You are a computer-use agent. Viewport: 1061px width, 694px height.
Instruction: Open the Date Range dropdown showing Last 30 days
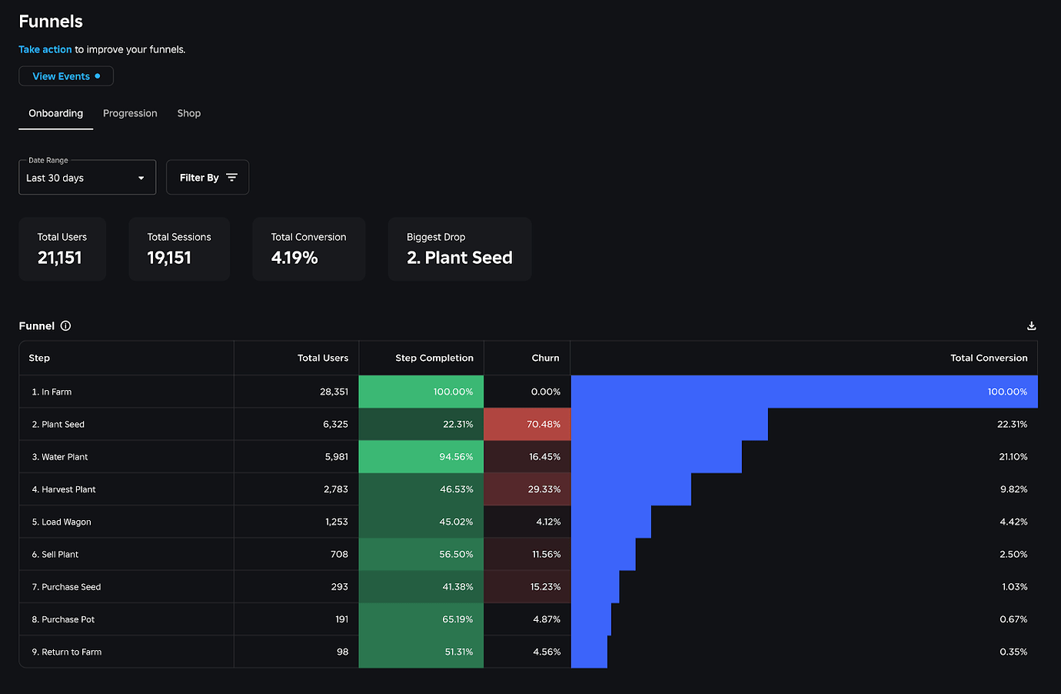pos(87,177)
